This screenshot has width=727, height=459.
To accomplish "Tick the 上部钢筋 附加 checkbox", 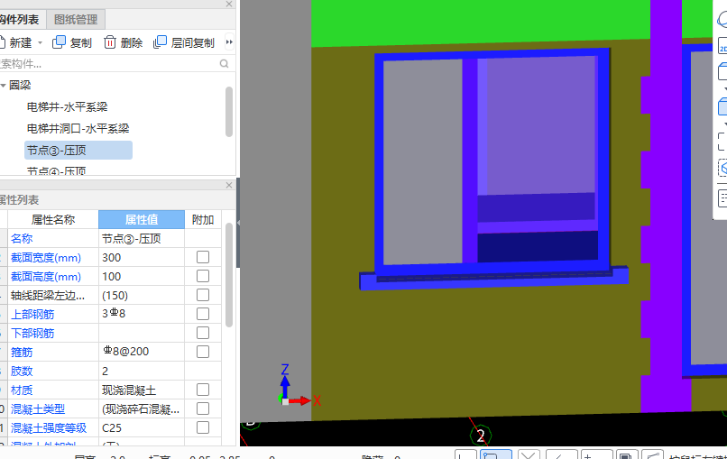I will point(203,314).
